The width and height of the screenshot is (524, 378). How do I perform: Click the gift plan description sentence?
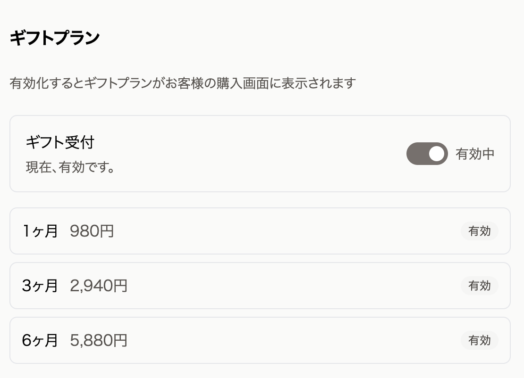coord(182,84)
